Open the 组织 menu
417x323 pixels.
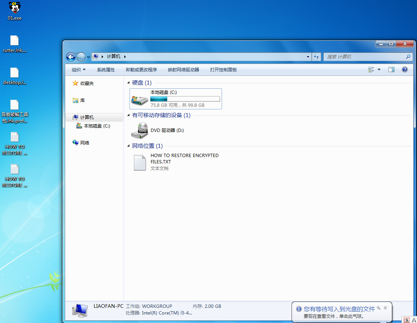[78, 69]
